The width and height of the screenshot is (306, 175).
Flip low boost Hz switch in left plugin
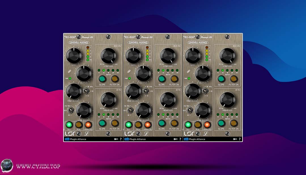[x=71, y=110]
